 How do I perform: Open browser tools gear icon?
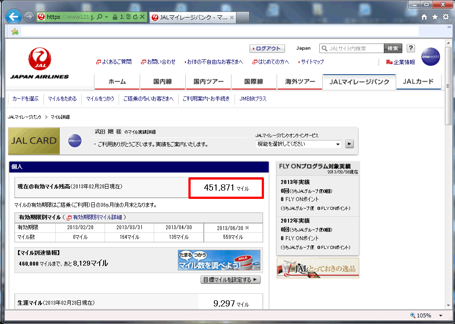click(x=446, y=17)
